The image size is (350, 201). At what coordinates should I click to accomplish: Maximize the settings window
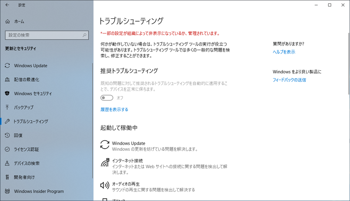click(329, 5)
